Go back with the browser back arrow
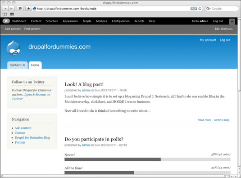The image size is (241, 178). [5, 9]
